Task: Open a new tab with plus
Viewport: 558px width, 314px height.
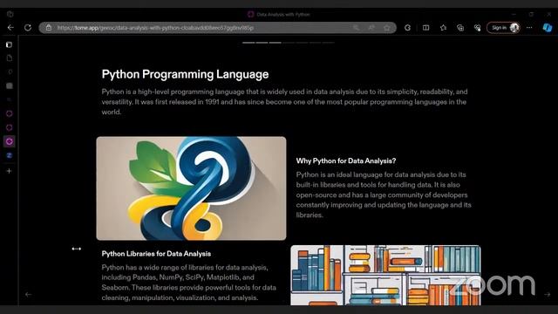Action: click(x=10, y=171)
